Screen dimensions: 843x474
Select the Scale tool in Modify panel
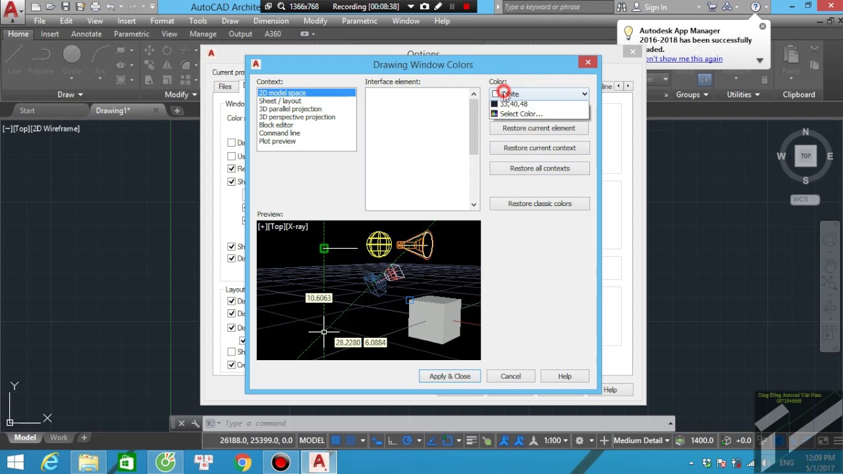point(167,80)
